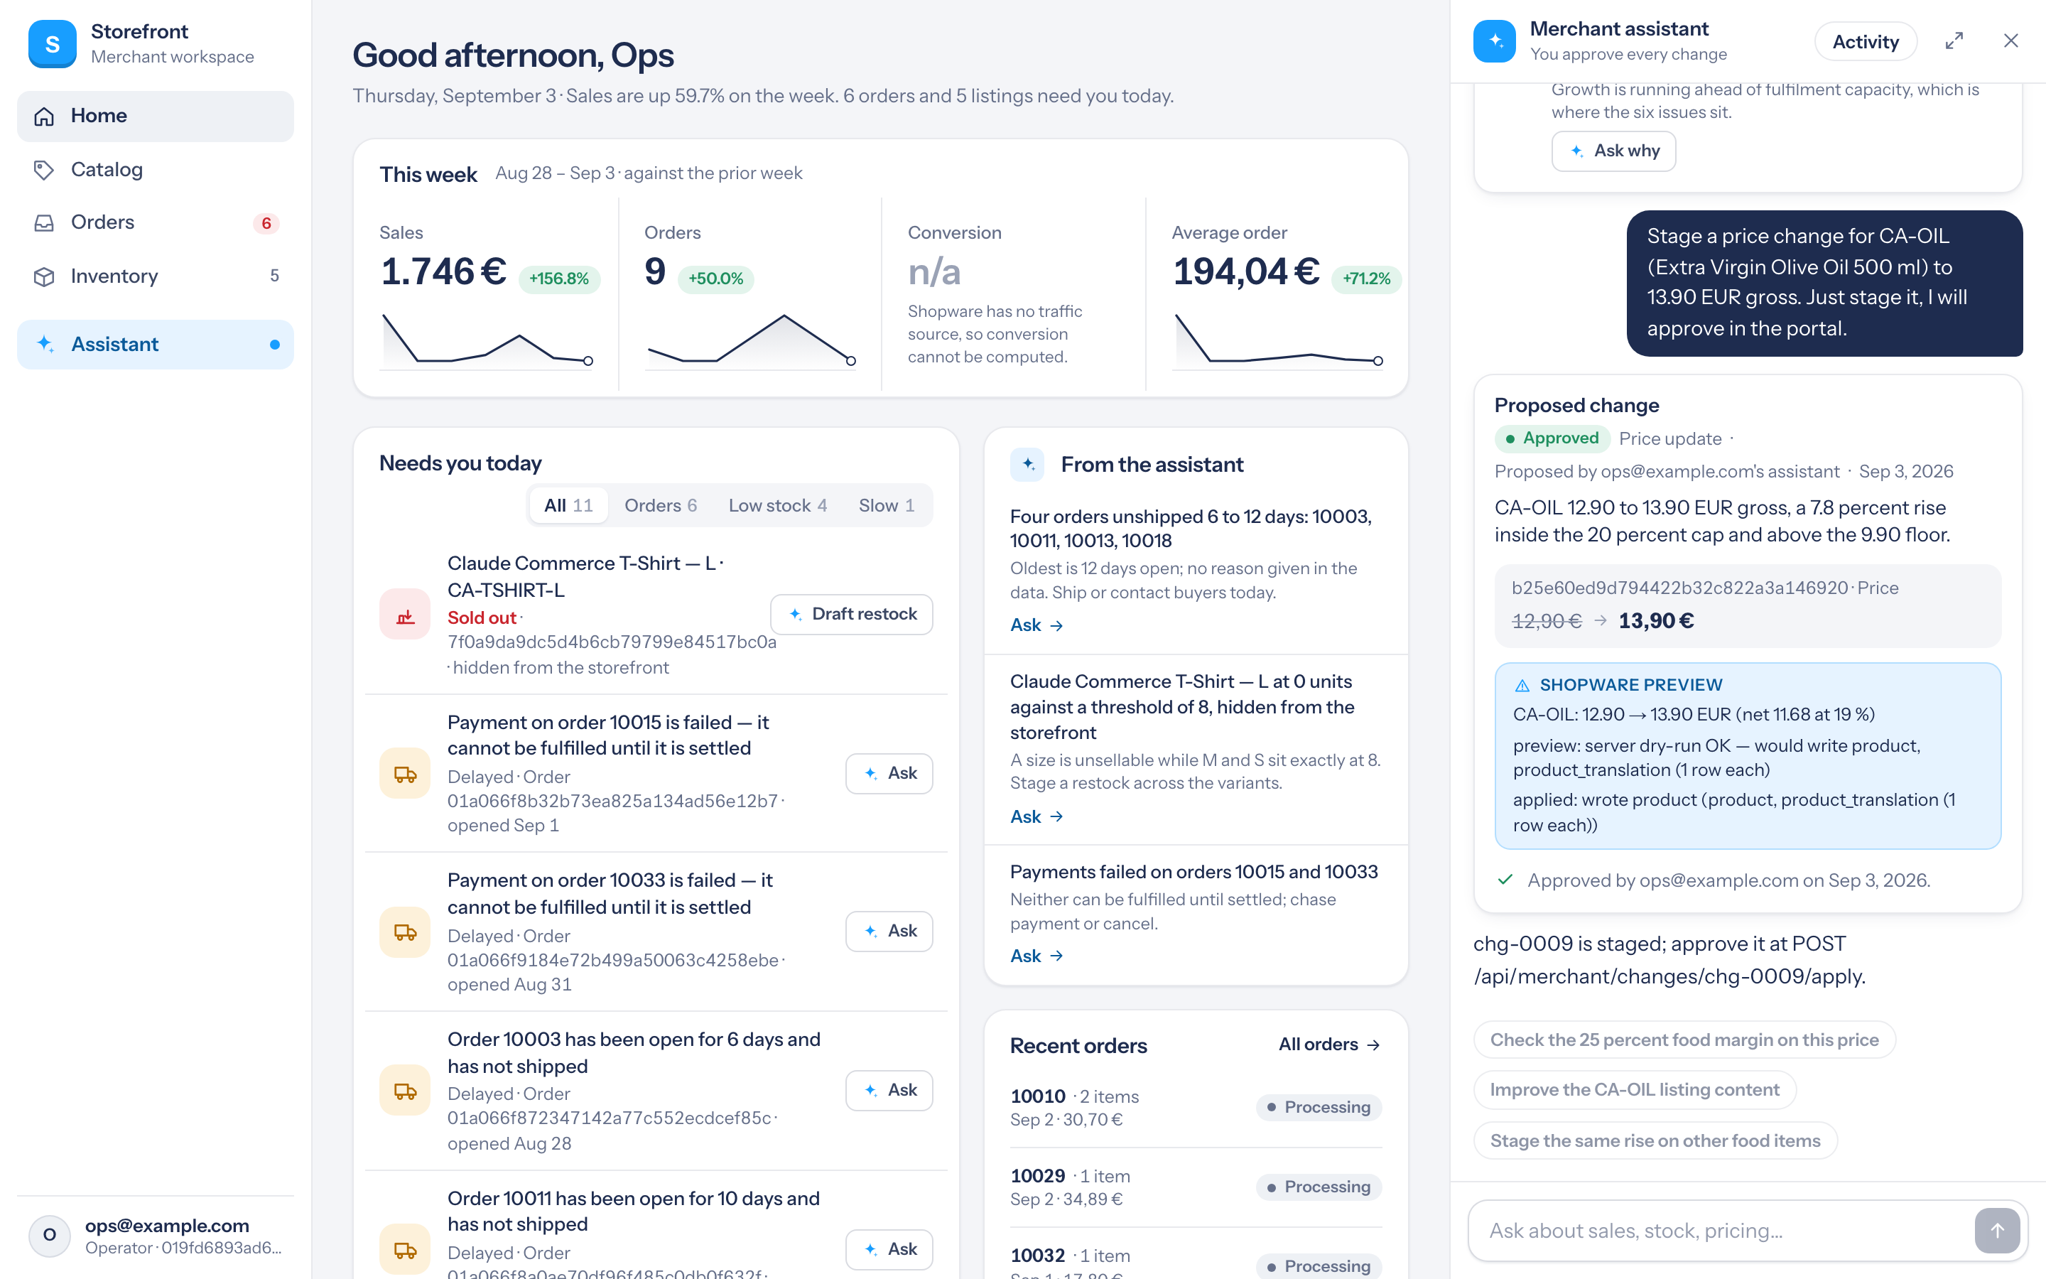2046x1279 pixels.
Task: Click Check the 25 percent food margin suggestion
Action: click(1684, 1040)
